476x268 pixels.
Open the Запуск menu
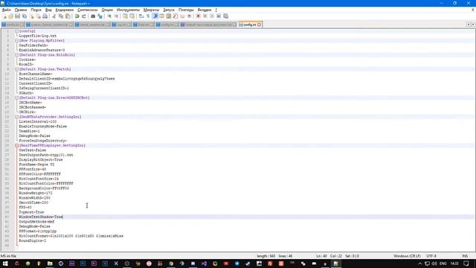(x=169, y=10)
